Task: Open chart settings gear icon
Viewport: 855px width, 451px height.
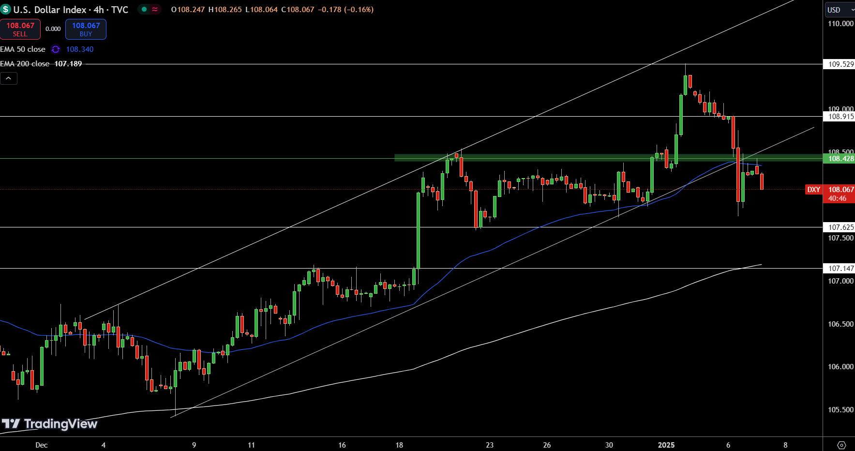Action: pyautogui.click(x=841, y=445)
